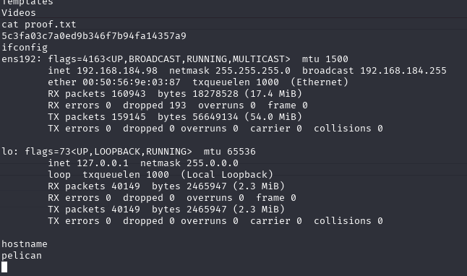The width and height of the screenshot is (467, 276).
Task: Click the 'cat proof.txt' command line
Action: click(39, 25)
